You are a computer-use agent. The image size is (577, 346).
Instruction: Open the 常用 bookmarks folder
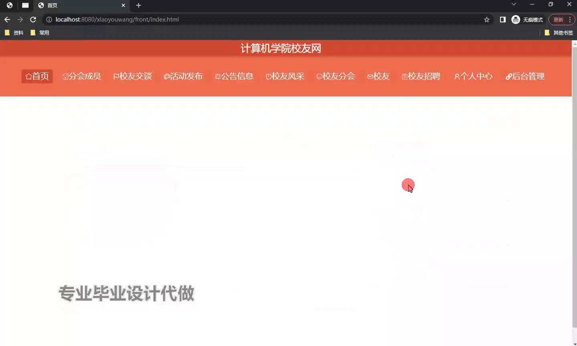(x=40, y=33)
